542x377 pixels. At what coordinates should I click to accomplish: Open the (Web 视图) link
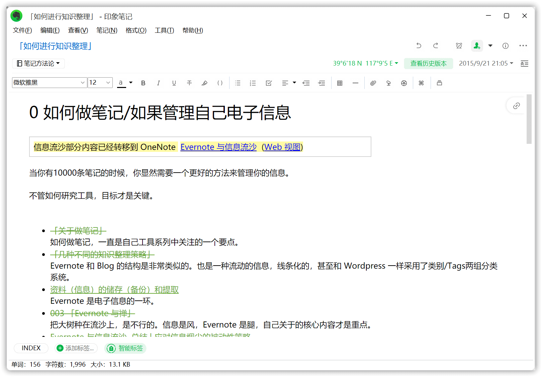(x=282, y=147)
